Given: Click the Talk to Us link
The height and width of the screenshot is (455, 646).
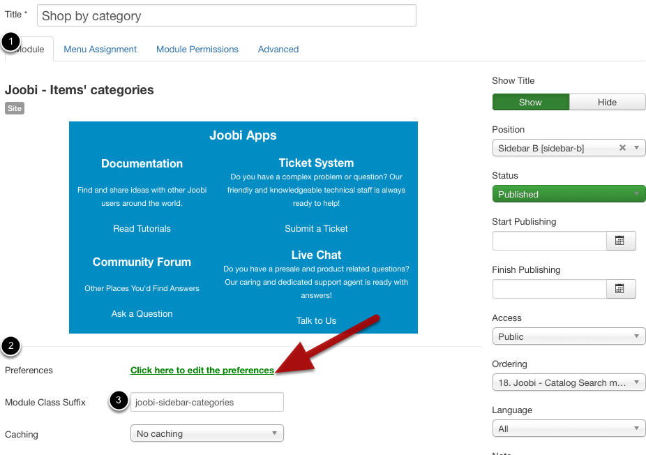Looking at the screenshot, I should point(317,320).
